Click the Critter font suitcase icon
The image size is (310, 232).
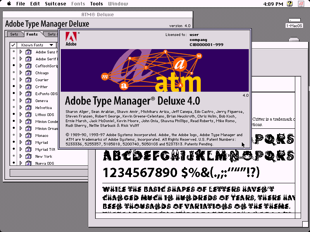28,87
